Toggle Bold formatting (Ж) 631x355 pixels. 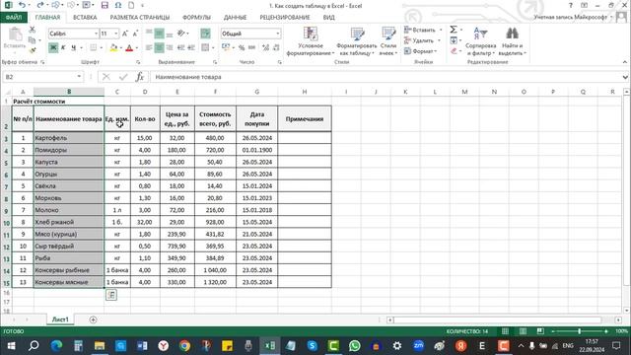pos(52,48)
